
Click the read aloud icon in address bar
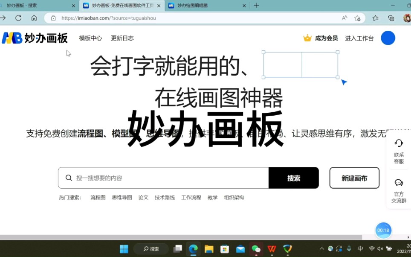[x=344, y=18]
